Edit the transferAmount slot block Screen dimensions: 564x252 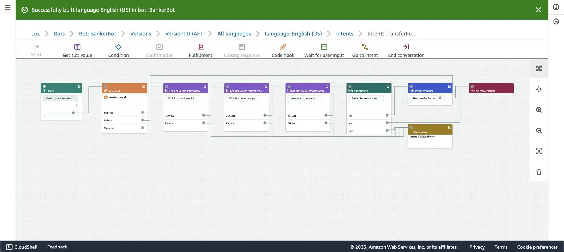pyautogui.click(x=327, y=86)
